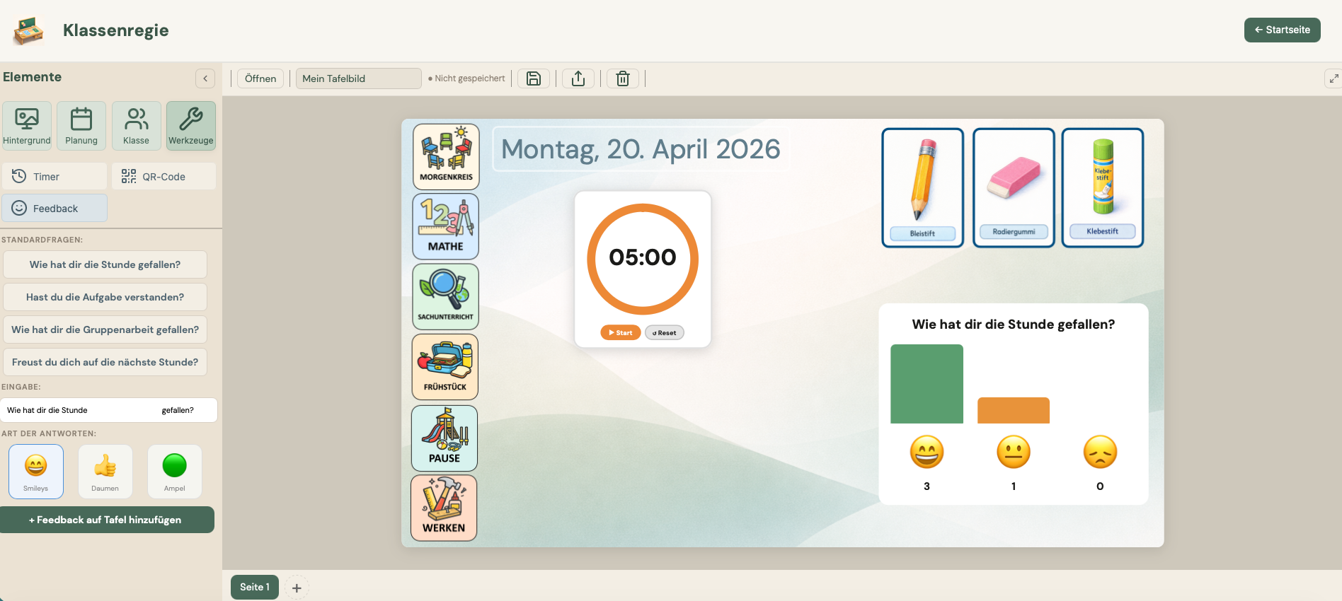Viewport: 1342px width, 601px height.
Task: Reset the board timer
Action: pos(664,332)
